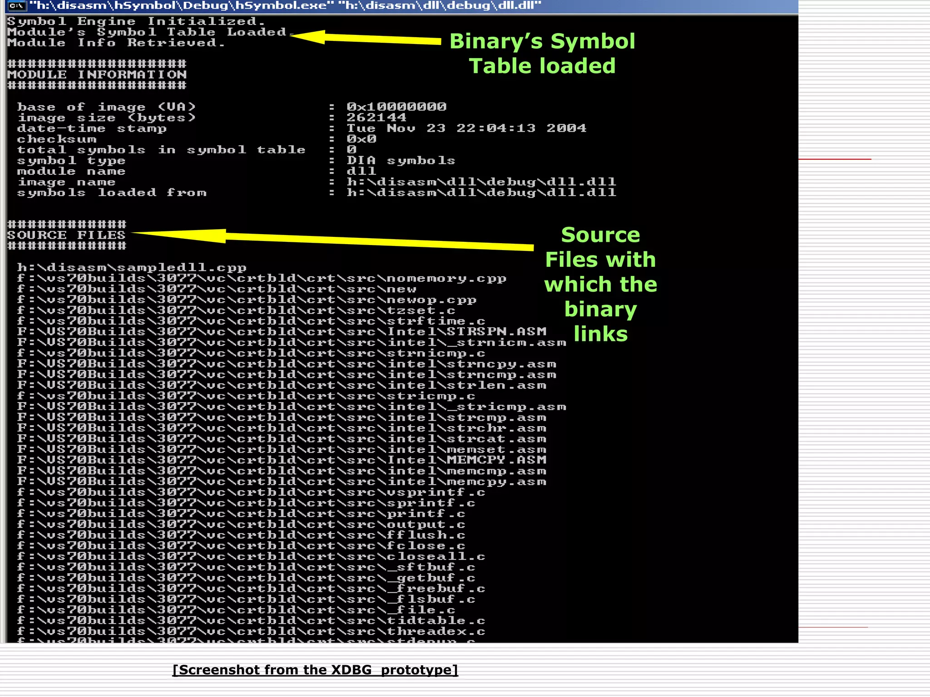Click the checksum value 0x0
930x697 pixels.
click(361, 139)
